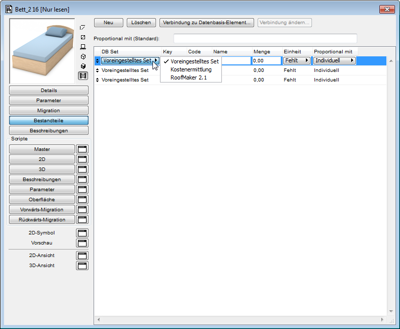Click the horizontal scrollbar right arrow
400x329 pixels.
point(382,319)
